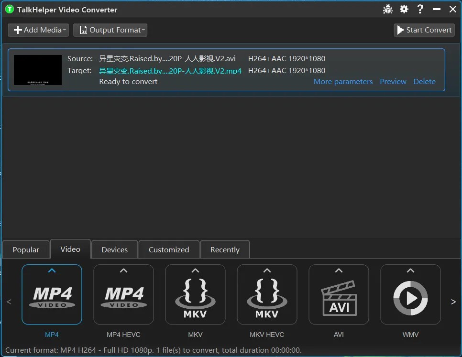Open the help question mark icon

(420, 9)
